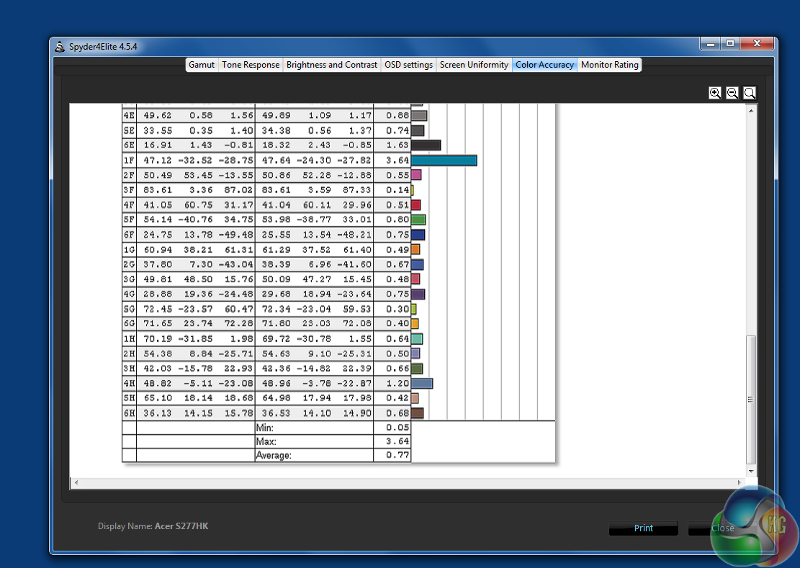The width and height of the screenshot is (800, 568).
Task: Click horizontal scrollbar left arrow
Action: (x=76, y=482)
